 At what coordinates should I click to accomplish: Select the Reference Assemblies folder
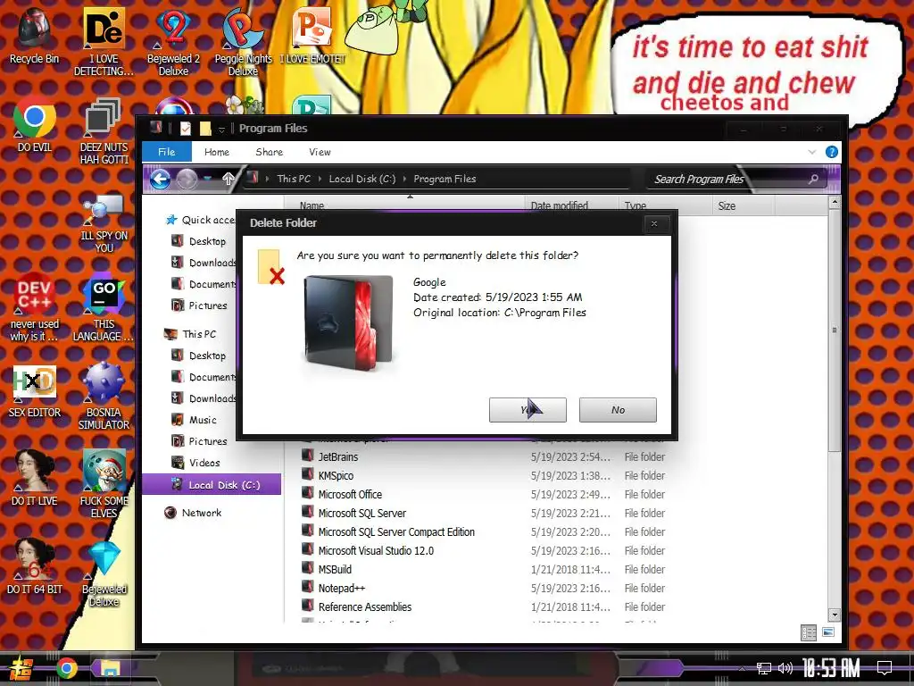point(484,607)
